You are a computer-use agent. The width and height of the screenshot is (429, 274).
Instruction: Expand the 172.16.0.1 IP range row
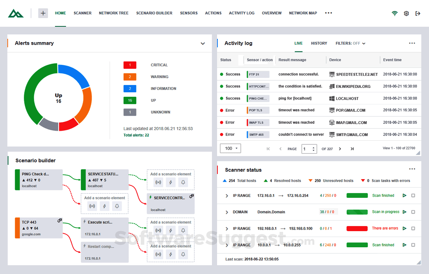click(x=227, y=195)
